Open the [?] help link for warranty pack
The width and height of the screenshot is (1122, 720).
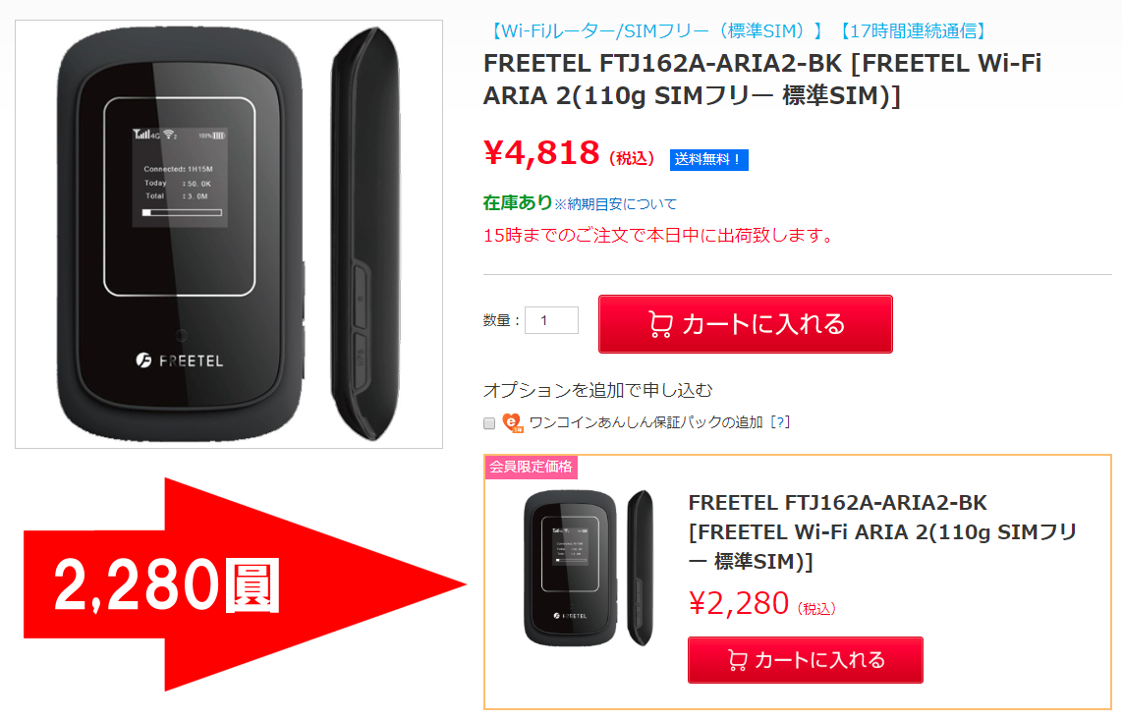pyautogui.click(x=780, y=422)
